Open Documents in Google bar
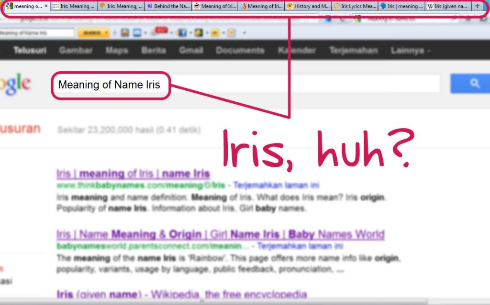 (240, 50)
